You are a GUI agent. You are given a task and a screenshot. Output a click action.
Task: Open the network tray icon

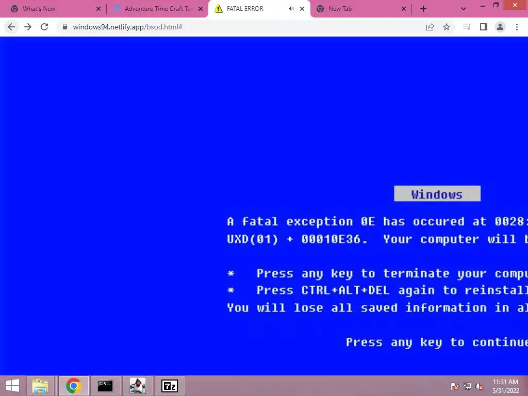point(467,386)
